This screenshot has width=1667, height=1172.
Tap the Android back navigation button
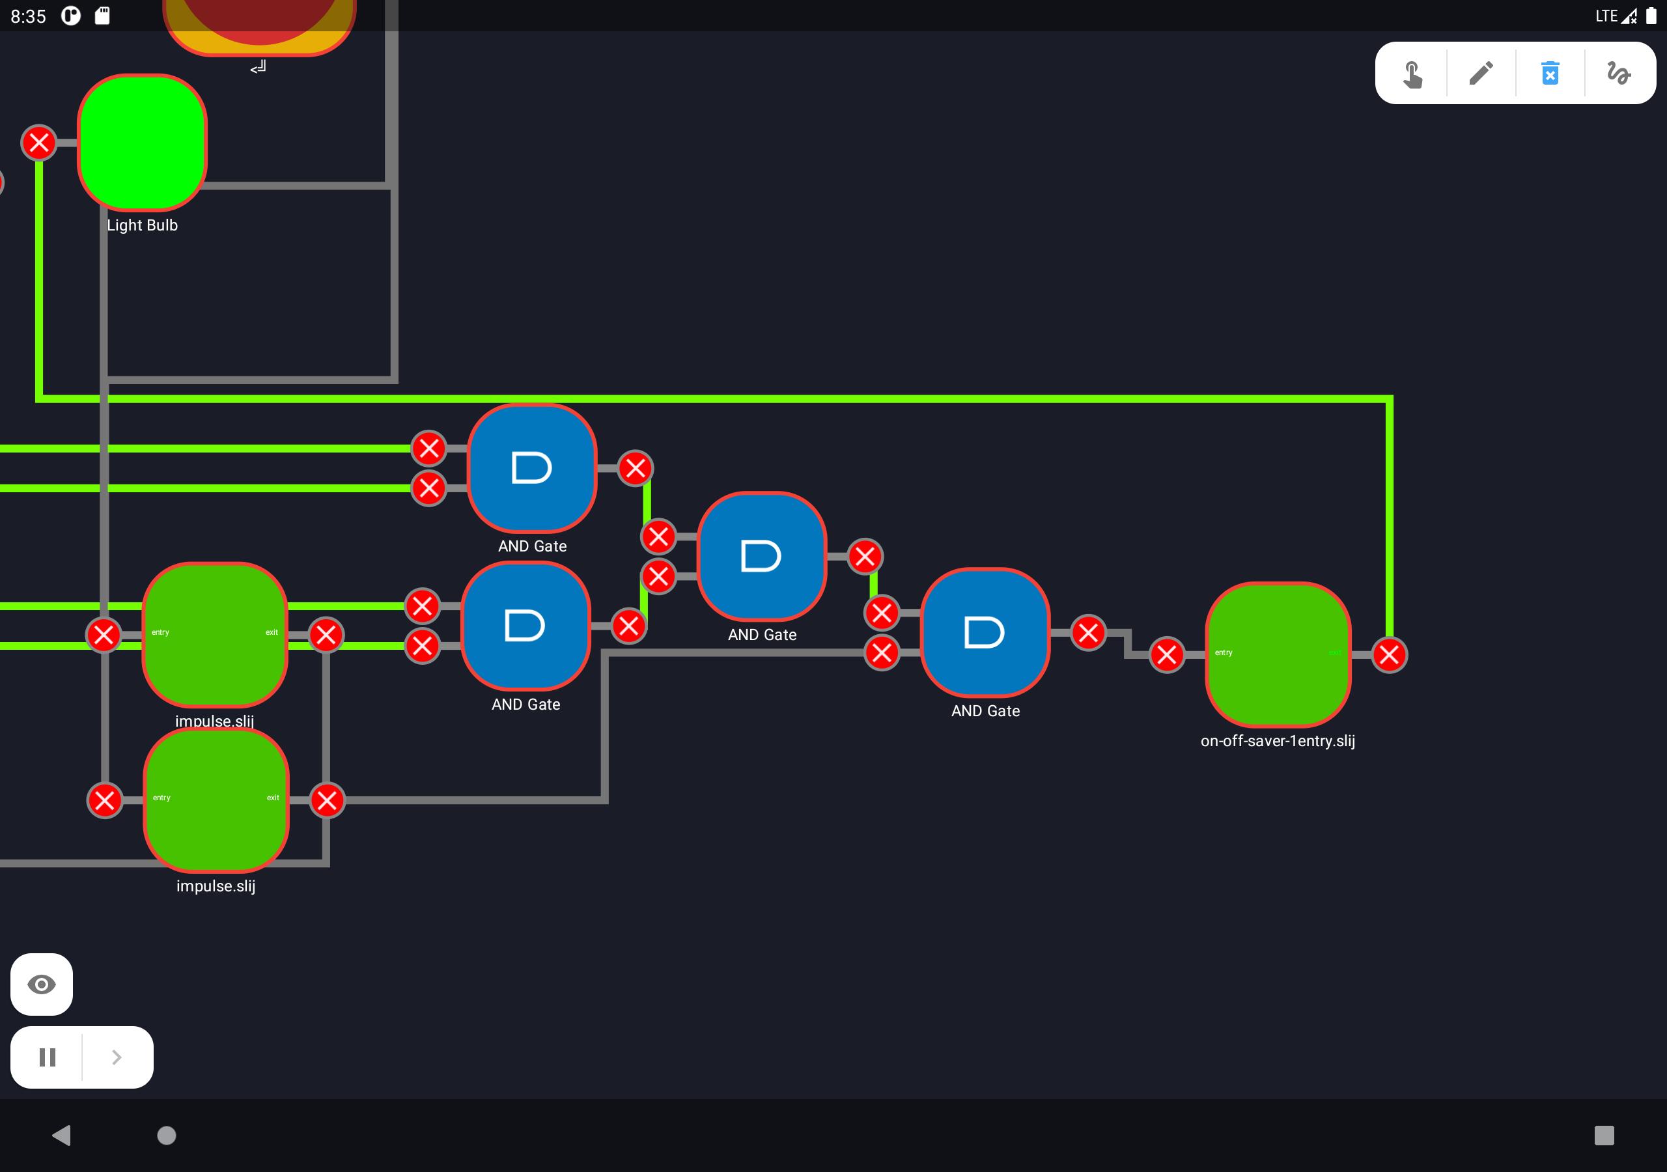coord(62,1135)
